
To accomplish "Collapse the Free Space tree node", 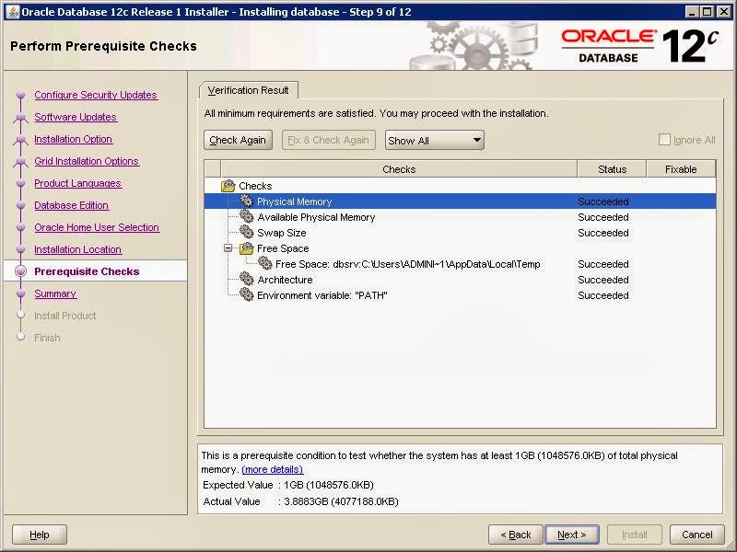I will [228, 248].
